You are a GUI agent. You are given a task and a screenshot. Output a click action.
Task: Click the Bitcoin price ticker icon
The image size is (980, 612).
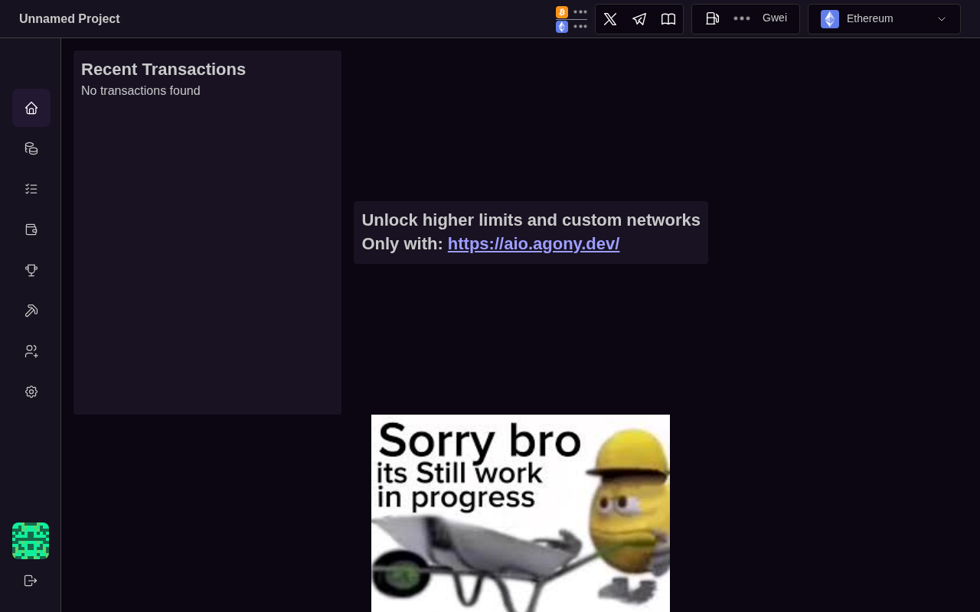tap(562, 12)
